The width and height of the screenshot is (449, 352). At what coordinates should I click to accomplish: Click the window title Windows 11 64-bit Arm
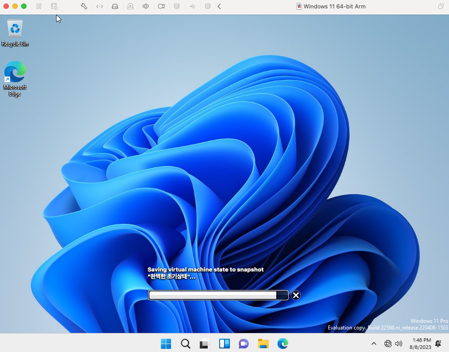click(x=335, y=6)
